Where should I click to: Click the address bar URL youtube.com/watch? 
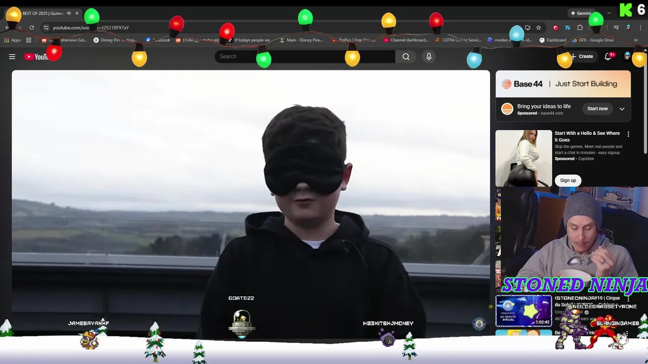coord(91,28)
